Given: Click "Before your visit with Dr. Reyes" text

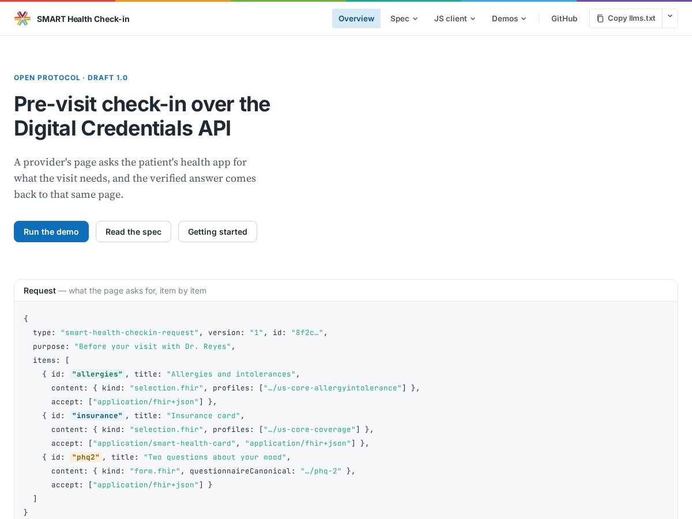Looking at the screenshot, I should pyautogui.click(x=153, y=346).
